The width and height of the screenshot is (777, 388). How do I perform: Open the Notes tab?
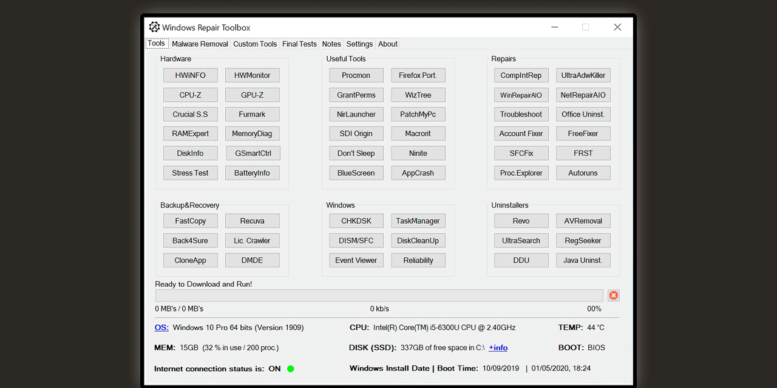(x=331, y=44)
